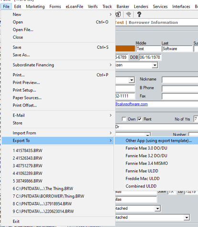Open the Services menu

pos(160,7)
